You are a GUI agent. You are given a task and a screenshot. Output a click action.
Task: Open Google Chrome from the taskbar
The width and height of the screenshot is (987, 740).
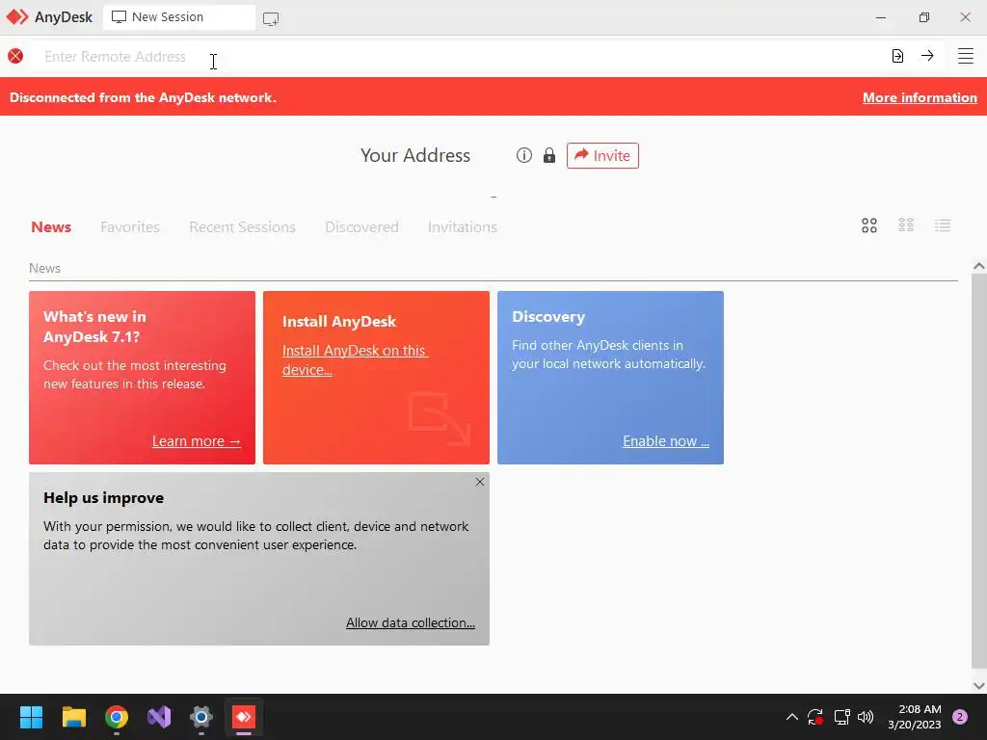(x=117, y=717)
